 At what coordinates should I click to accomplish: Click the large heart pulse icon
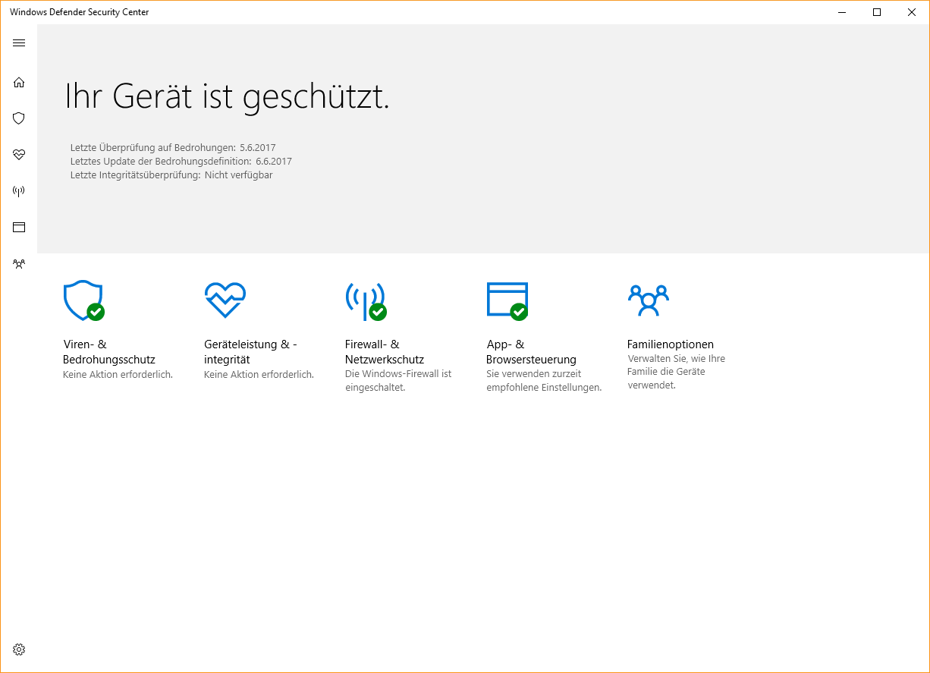225,300
